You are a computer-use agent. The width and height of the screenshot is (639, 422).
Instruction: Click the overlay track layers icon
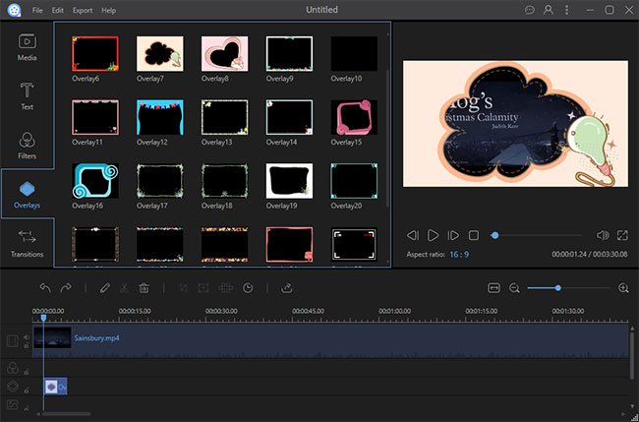tap(13, 387)
